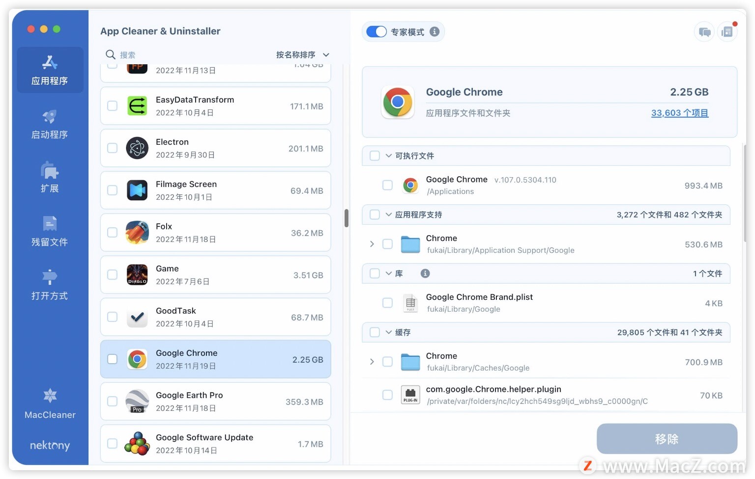755x479 pixels.
Task: Click the helper.plugin file icon
Action: (x=410, y=395)
